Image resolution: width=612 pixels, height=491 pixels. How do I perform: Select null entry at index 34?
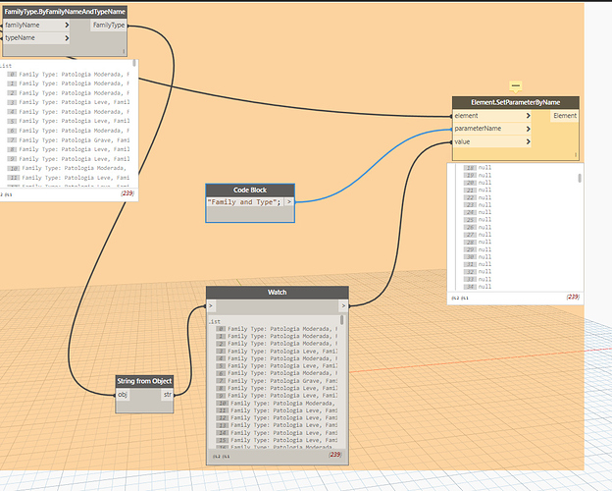(x=478, y=287)
